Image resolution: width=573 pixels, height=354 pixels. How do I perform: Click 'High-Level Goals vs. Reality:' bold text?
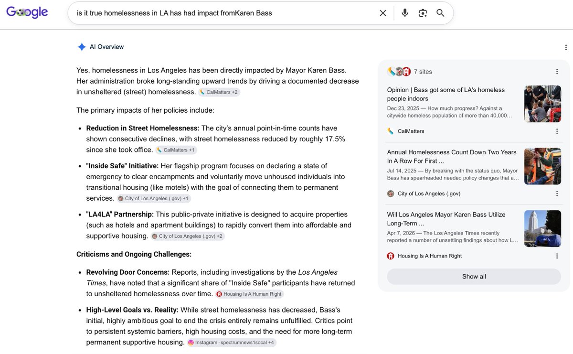click(132, 310)
